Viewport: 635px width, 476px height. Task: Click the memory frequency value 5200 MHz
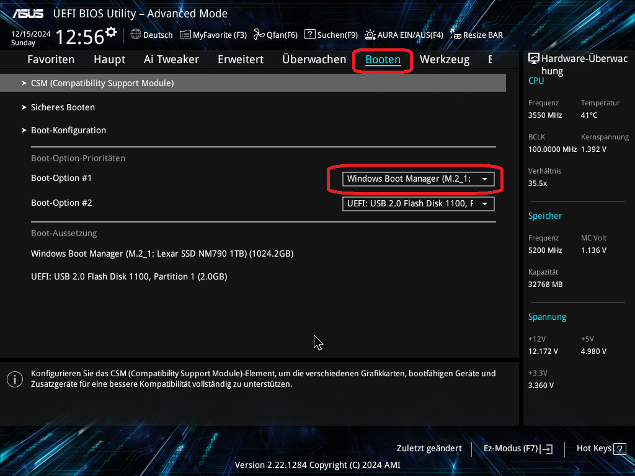click(x=545, y=250)
